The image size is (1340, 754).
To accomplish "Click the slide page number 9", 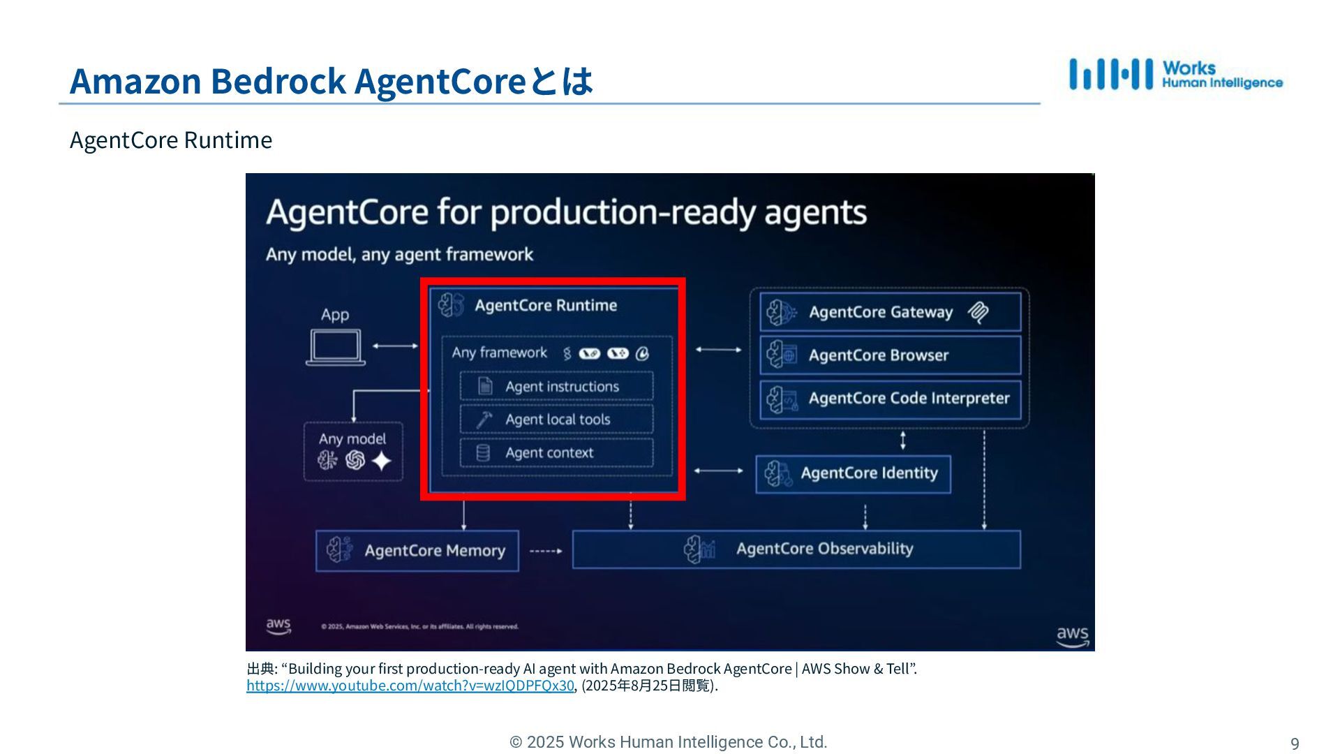I will point(1295,744).
